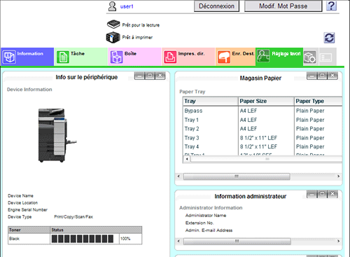Select the green Réglage favori tab
The width and height of the screenshot is (350, 257).
click(279, 57)
